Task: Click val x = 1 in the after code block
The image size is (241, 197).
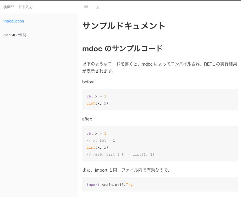Action: click(x=96, y=133)
